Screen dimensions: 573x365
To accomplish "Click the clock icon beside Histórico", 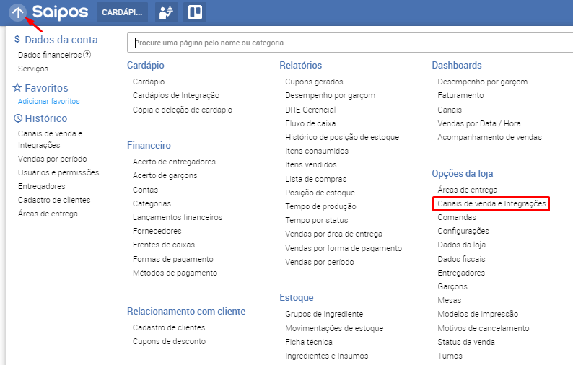I will coord(18,118).
